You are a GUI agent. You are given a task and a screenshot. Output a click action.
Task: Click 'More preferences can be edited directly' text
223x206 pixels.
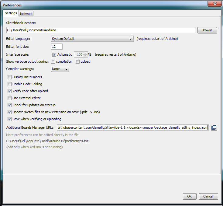point(42,135)
